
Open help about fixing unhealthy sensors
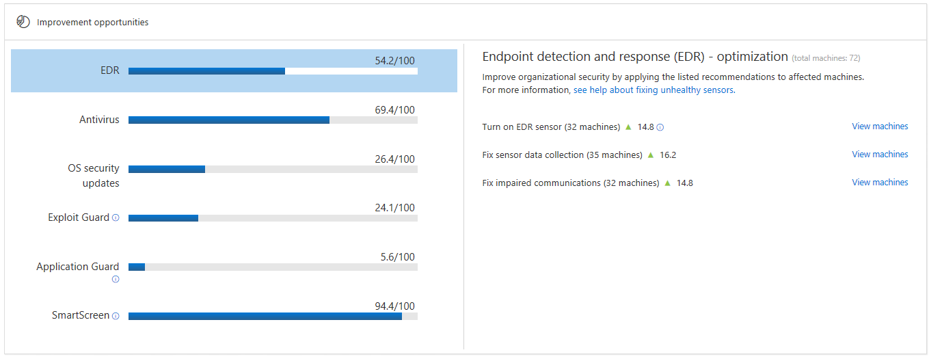click(654, 90)
